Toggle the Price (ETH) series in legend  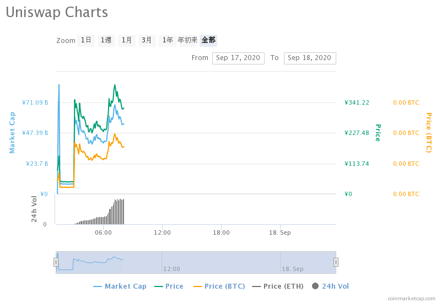[278, 286]
